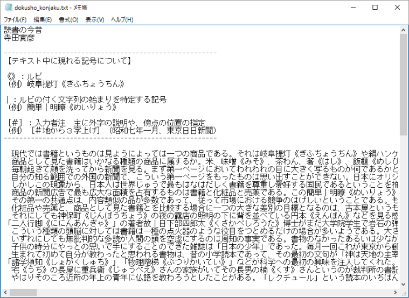Click the line with 昭和七年一月、東京日日新聞

click(112, 130)
